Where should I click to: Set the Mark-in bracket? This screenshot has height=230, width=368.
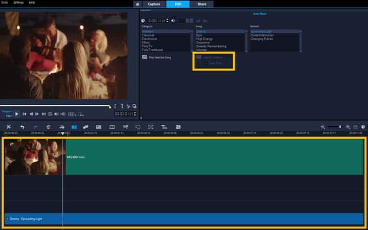[x=116, y=106]
